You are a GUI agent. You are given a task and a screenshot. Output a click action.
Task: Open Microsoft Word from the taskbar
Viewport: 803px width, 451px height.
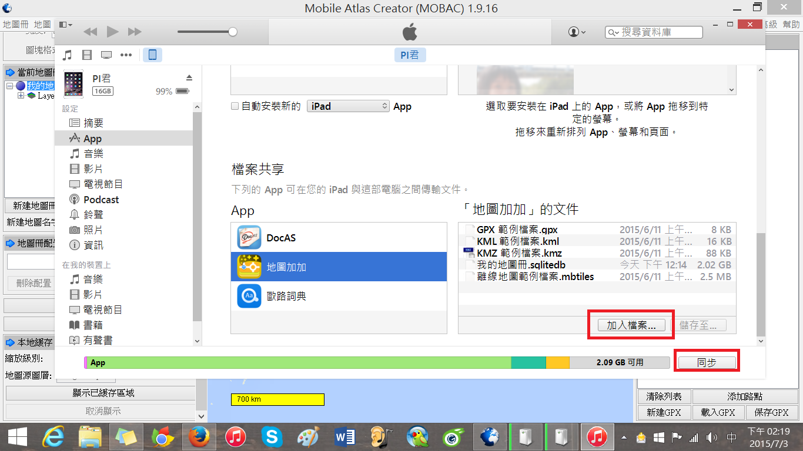(x=344, y=437)
